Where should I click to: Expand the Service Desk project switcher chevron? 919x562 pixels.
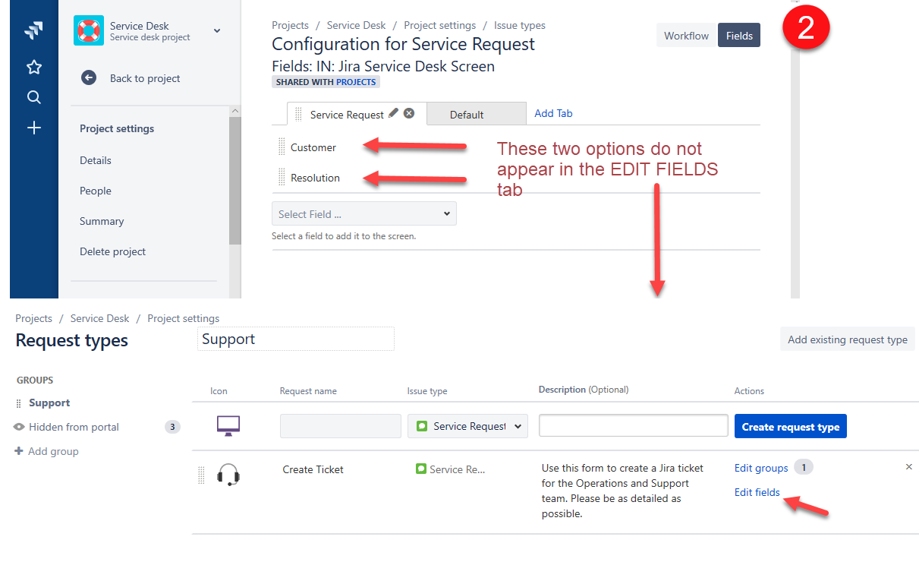(217, 30)
